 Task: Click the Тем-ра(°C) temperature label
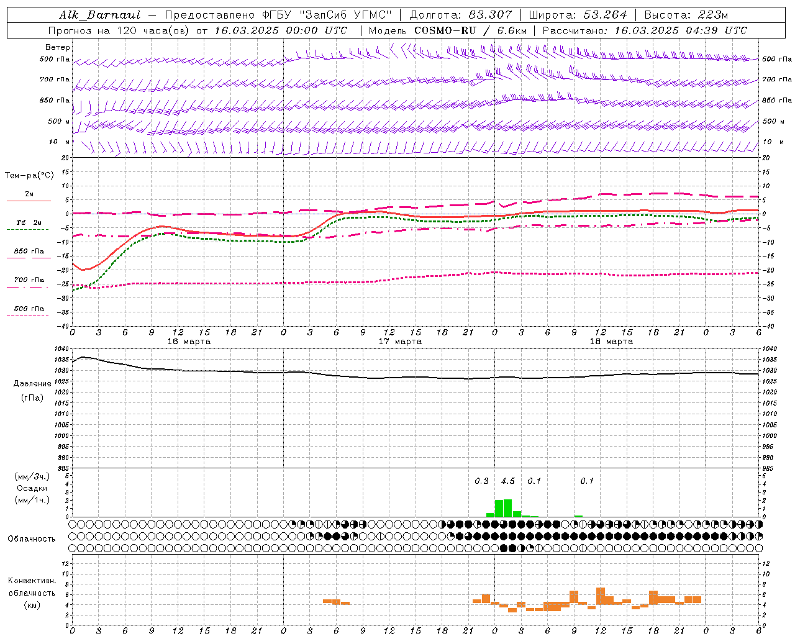pos(29,176)
